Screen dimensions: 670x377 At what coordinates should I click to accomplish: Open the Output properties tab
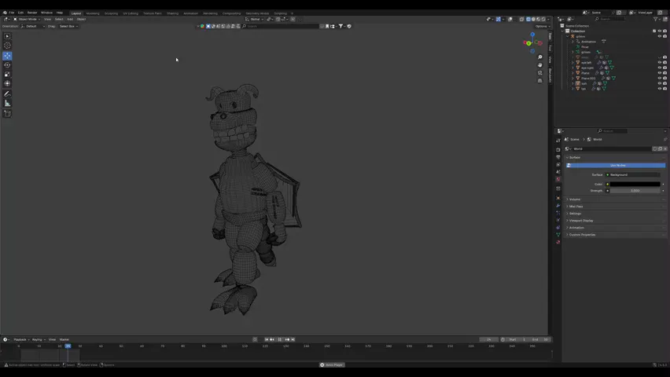[558, 157]
